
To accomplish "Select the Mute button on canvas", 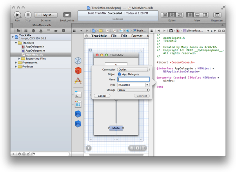I will [116, 128].
